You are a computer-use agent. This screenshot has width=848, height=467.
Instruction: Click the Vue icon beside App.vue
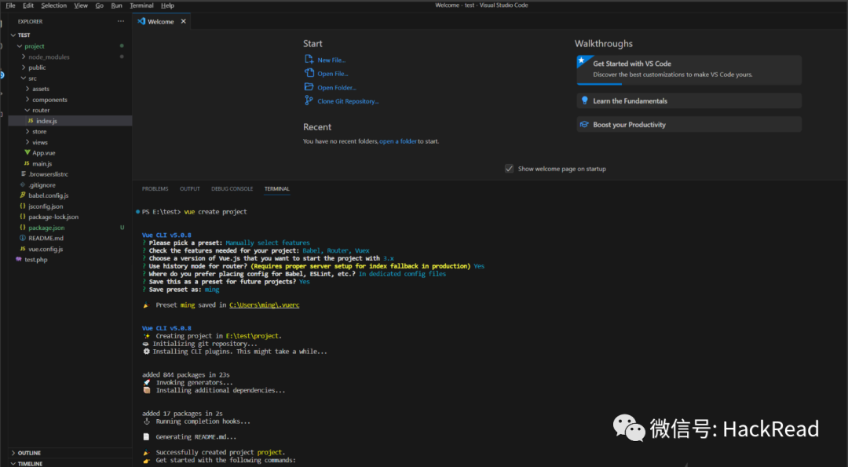tap(27, 153)
